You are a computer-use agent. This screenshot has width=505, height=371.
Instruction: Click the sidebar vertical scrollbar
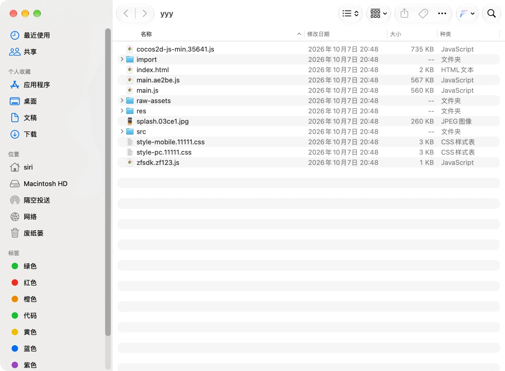[108, 182]
